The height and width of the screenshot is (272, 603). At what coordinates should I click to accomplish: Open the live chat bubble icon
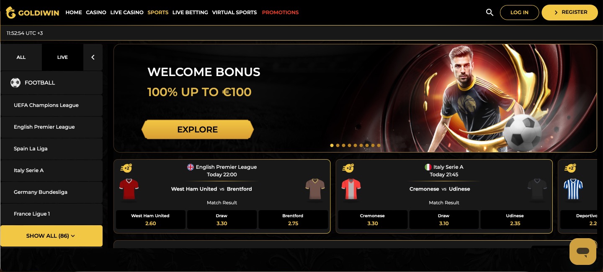(x=582, y=252)
